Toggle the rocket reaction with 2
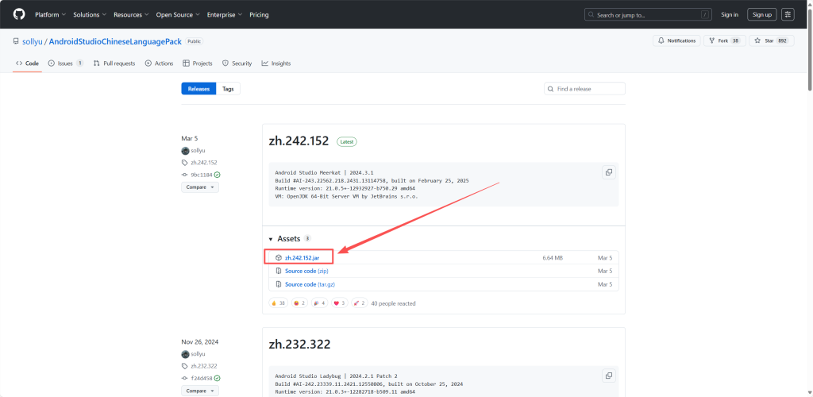 pos(360,303)
